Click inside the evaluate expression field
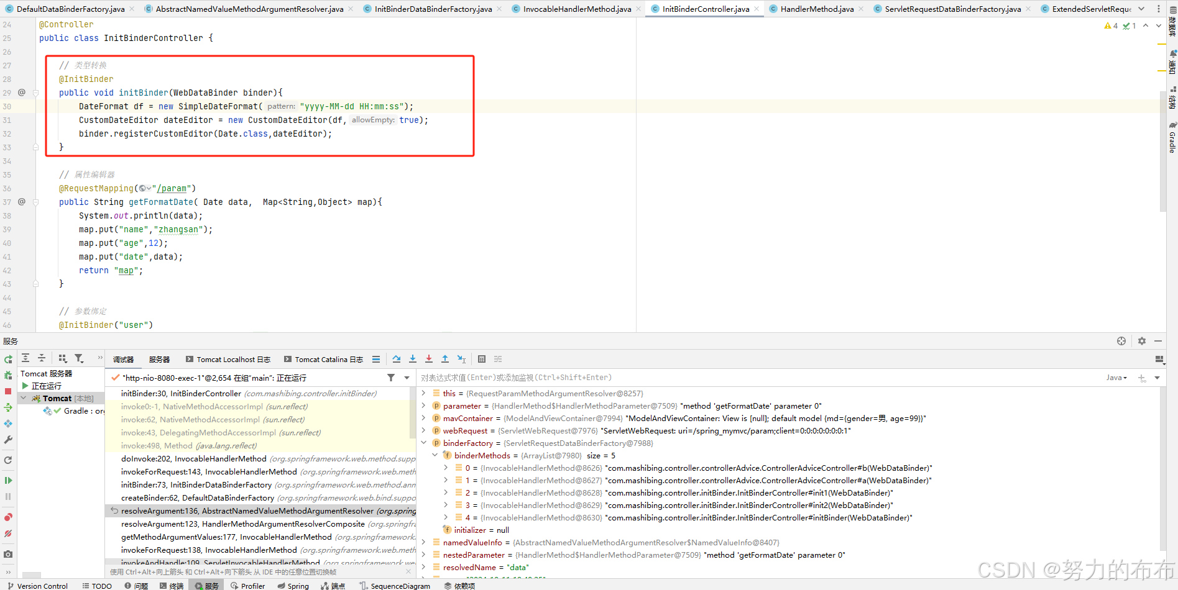This screenshot has width=1178, height=590. 758,378
